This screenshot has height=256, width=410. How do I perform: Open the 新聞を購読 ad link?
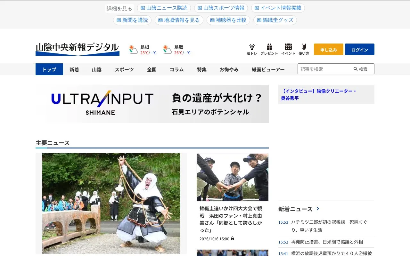132,20
